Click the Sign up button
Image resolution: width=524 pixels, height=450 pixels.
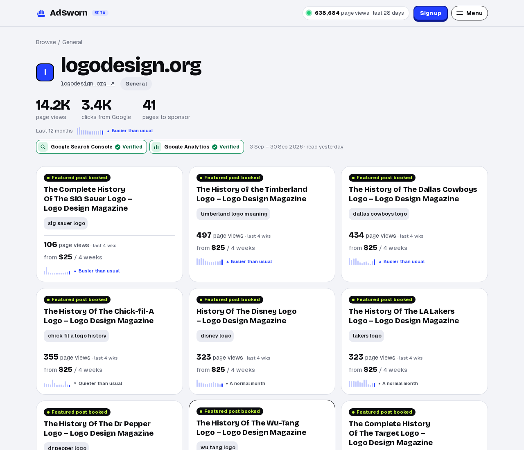(x=431, y=13)
